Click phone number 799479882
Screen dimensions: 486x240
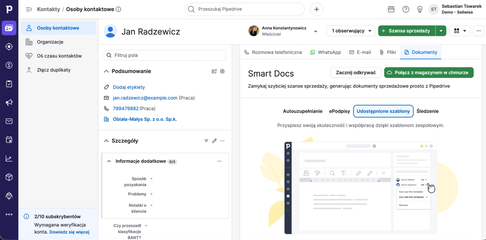[x=126, y=108]
